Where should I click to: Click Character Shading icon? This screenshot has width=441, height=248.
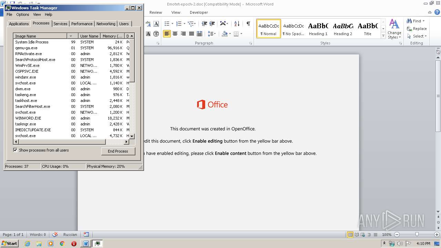(148, 34)
